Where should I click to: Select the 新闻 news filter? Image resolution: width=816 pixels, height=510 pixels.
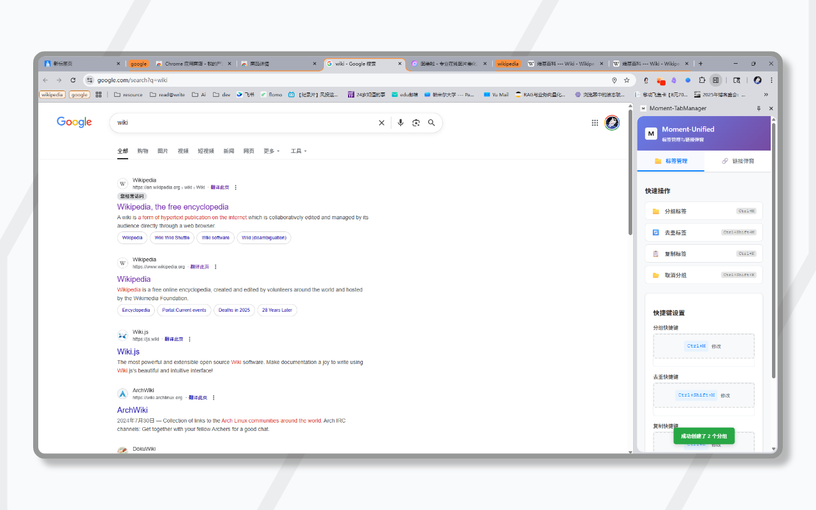pos(228,151)
